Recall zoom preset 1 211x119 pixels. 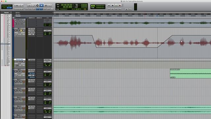click(x=15, y=9)
